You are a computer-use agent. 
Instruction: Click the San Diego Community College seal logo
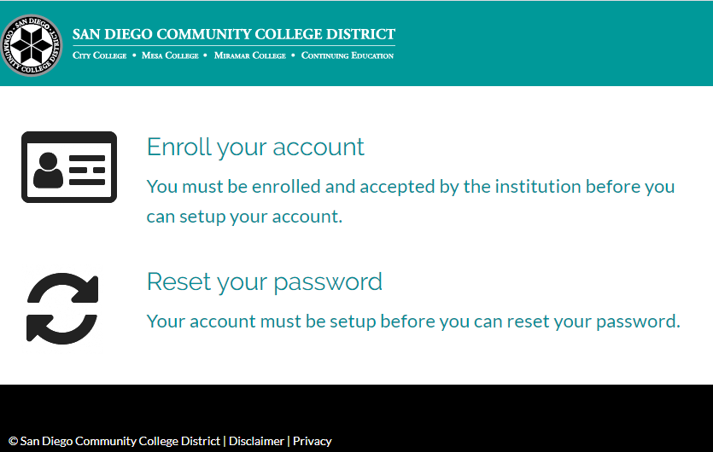point(32,44)
